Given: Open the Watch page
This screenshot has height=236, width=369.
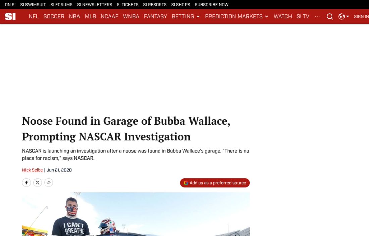Looking at the screenshot, I should [x=283, y=17].
